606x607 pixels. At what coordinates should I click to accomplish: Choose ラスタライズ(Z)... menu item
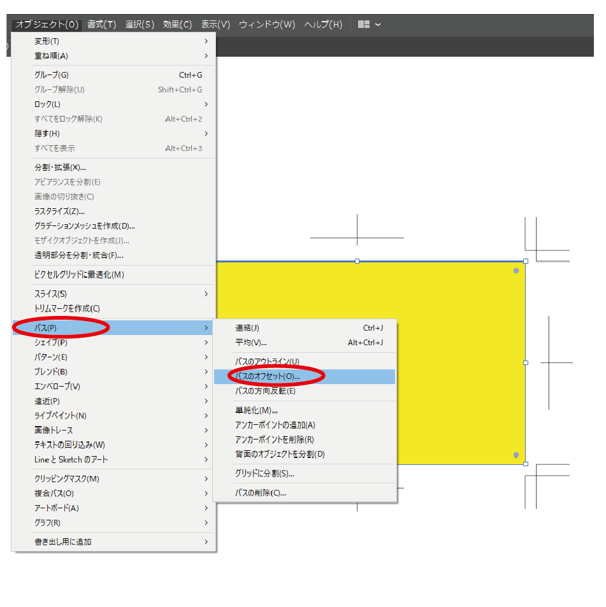(113, 211)
